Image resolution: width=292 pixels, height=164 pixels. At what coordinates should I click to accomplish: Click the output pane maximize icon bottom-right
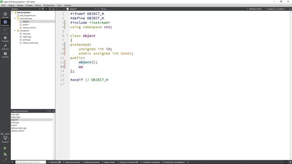pyautogui.click(x=286, y=162)
